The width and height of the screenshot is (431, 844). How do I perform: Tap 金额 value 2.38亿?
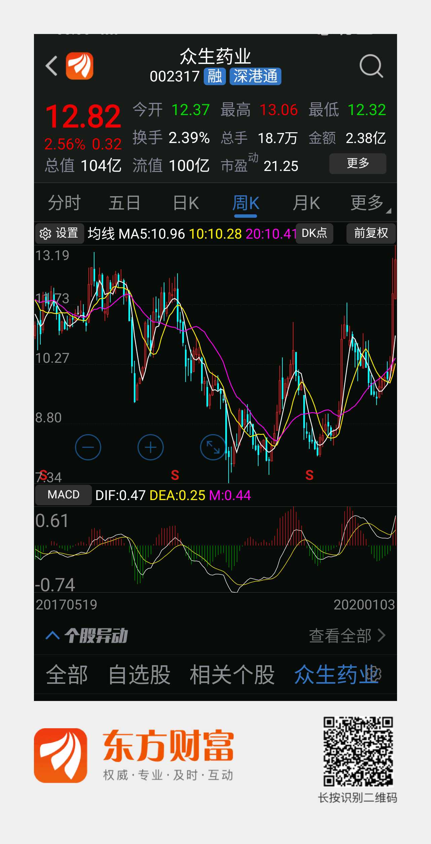366,138
